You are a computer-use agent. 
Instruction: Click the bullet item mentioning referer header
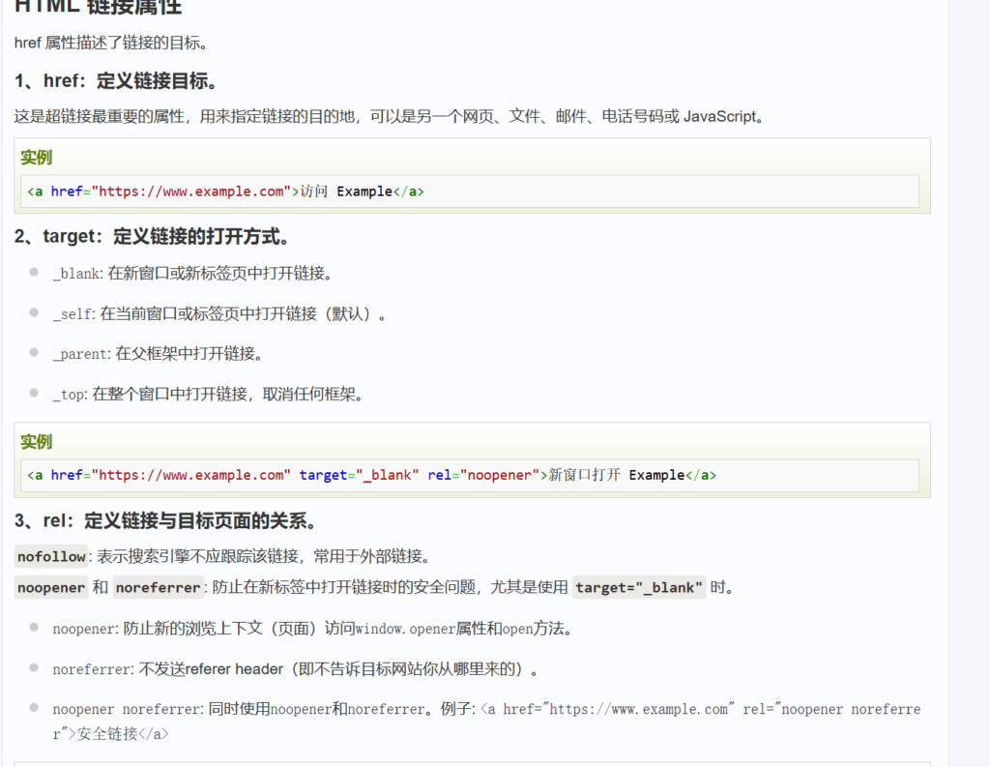pyautogui.click(x=294, y=669)
